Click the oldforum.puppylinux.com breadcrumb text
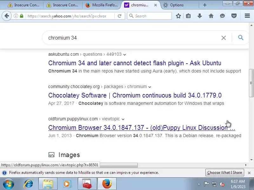The height and width of the screenshot is (190, 254). click(73, 119)
